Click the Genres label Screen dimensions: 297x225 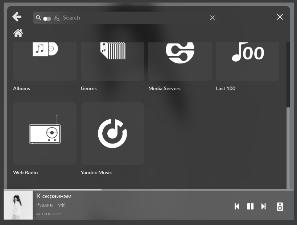click(x=88, y=88)
